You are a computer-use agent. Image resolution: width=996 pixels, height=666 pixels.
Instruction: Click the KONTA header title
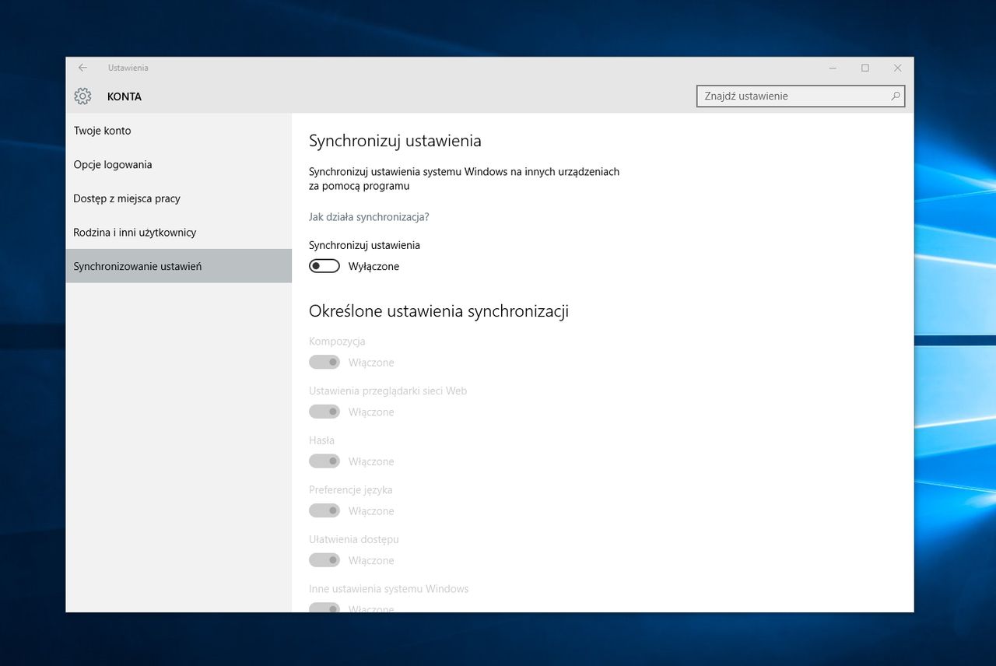(x=124, y=96)
